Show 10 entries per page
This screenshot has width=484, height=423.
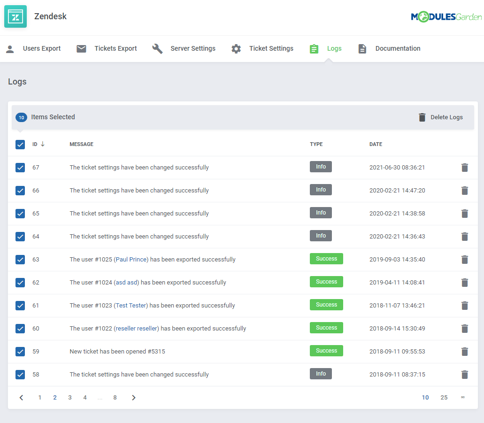click(425, 398)
